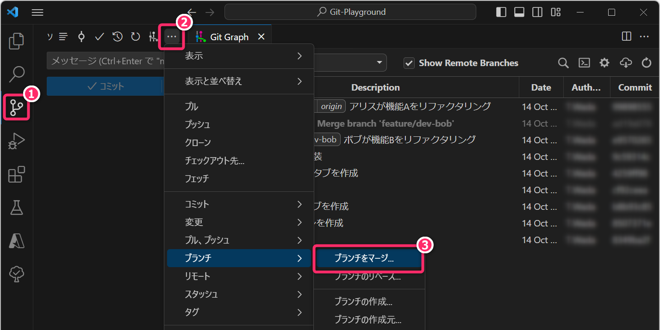Click the Git Graph terminal icon
Screen dimensions: 660x330
pyautogui.click(x=584, y=63)
